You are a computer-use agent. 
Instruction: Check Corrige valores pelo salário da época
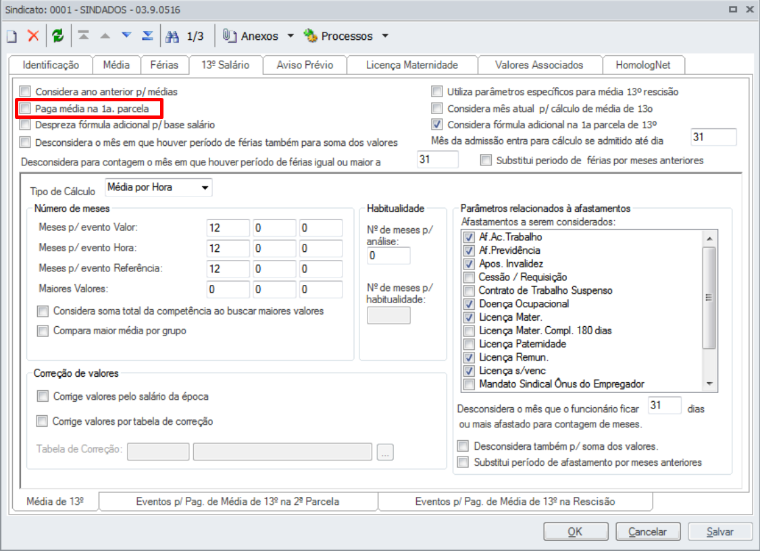click(x=43, y=396)
